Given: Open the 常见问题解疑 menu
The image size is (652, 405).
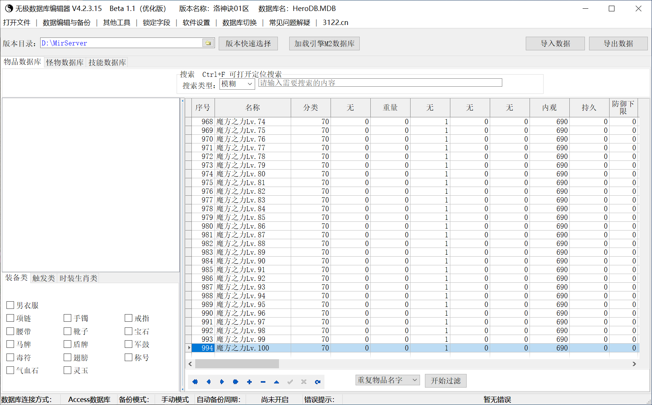Looking at the screenshot, I should click(290, 22).
